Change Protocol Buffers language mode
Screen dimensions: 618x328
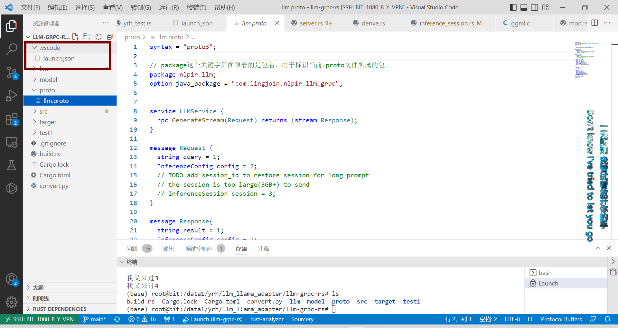561,319
